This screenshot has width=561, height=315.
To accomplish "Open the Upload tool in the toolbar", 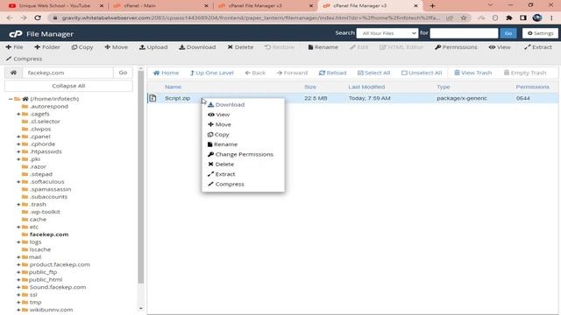I will pyautogui.click(x=153, y=47).
